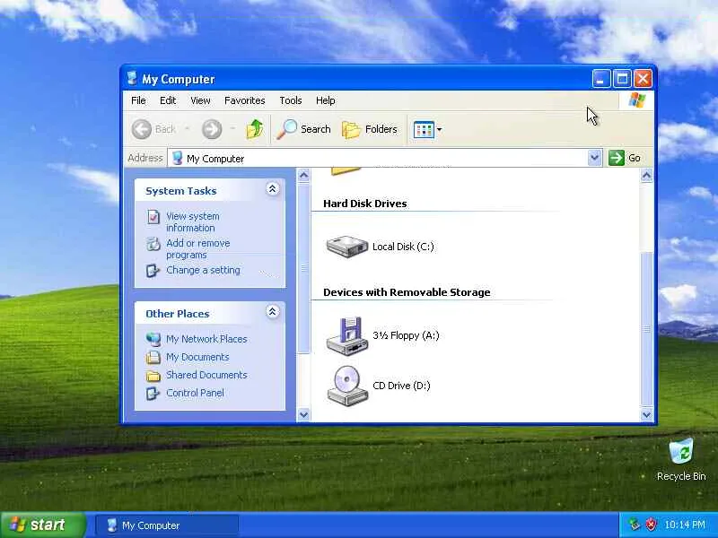This screenshot has width=718, height=538.
Task: Collapse the System Tasks panel
Action: coord(273,189)
